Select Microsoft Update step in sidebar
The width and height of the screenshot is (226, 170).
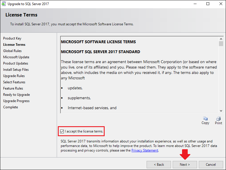pos(16,57)
